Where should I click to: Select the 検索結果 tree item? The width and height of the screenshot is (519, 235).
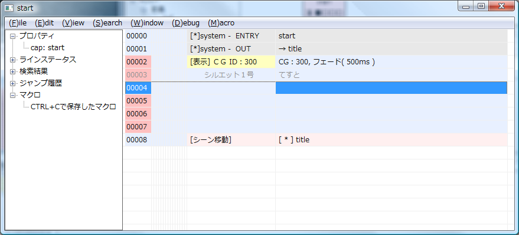click(34, 71)
